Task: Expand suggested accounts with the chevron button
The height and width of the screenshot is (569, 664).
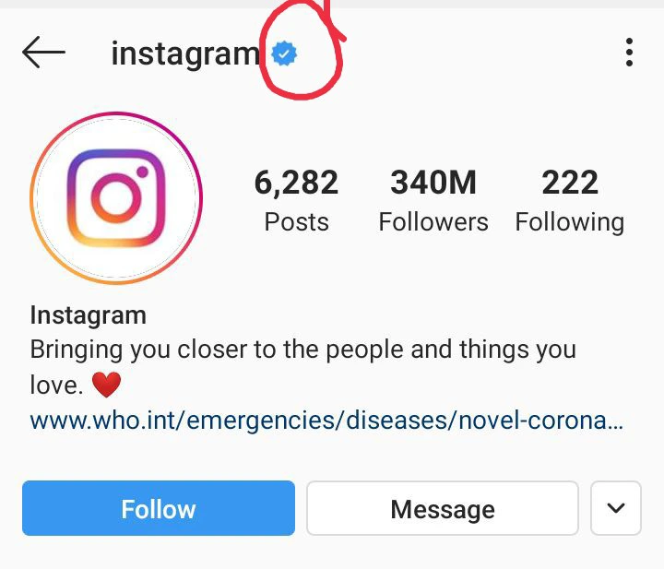Action: point(616,508)
